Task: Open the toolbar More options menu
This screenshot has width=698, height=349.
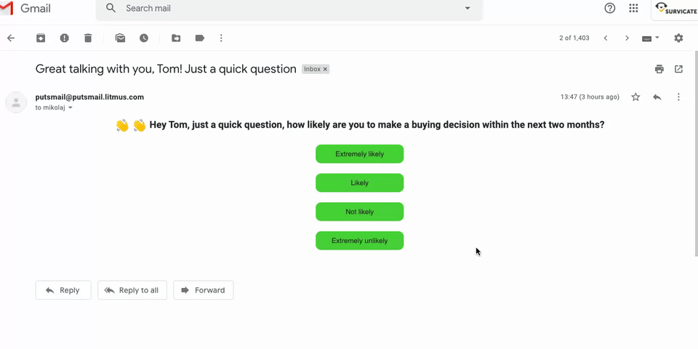Action: [x=221, y=38]
